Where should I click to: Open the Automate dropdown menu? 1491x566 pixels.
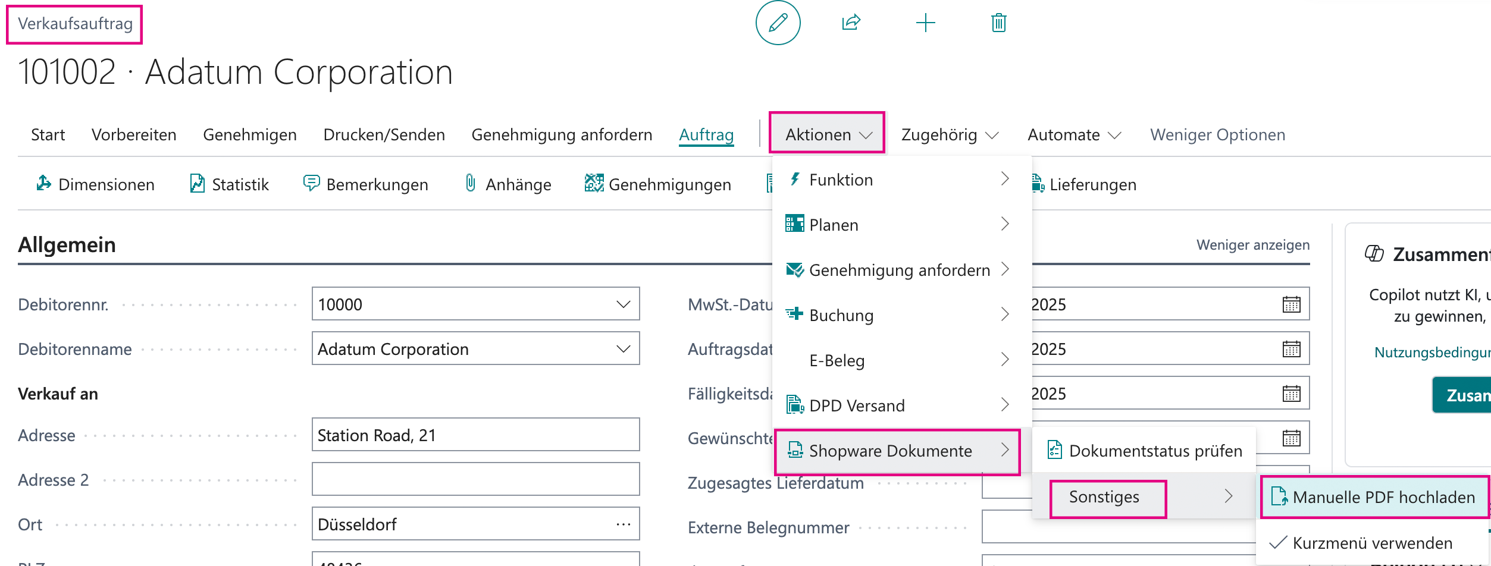[1075, 135]
